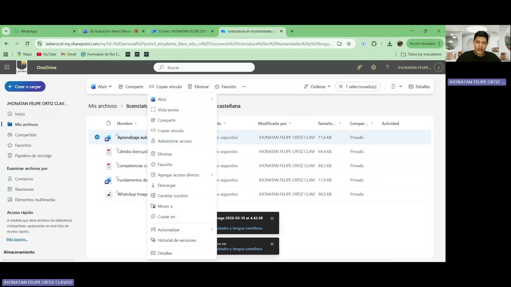Click the more options ellipsis in command bar

tap(244, 86)
